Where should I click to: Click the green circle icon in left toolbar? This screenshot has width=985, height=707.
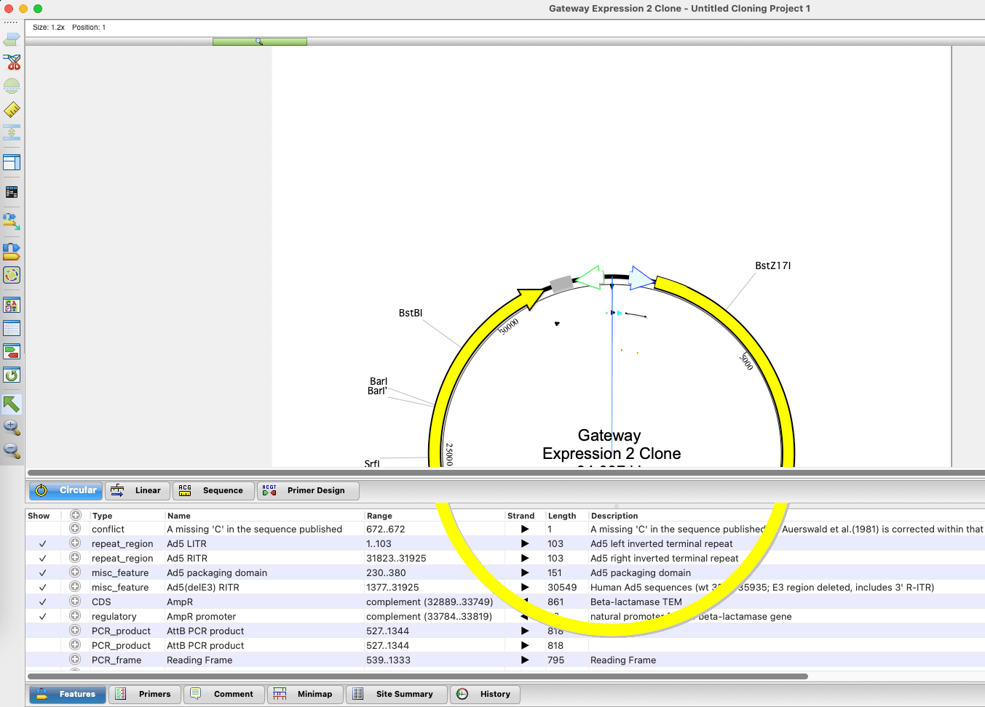point(12,86)
